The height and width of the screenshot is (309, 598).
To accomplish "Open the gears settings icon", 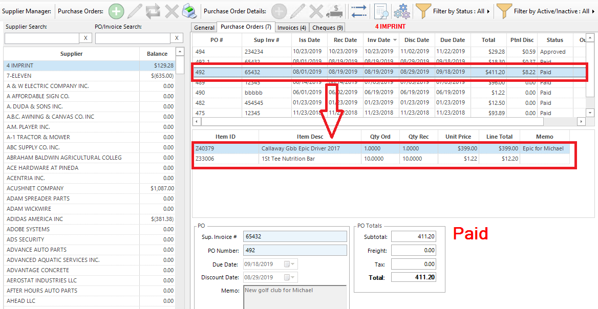I will pos(402,11).
